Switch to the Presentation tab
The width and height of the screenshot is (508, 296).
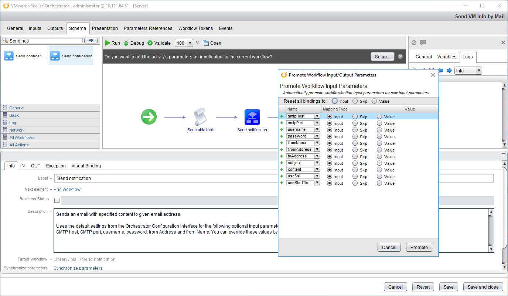coord(105,28)
